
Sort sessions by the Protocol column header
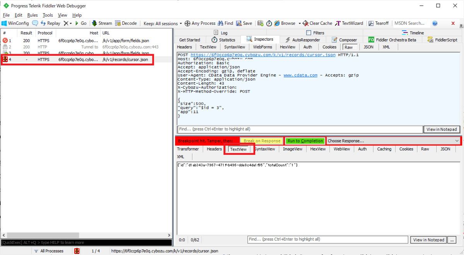tap(45, 33)
